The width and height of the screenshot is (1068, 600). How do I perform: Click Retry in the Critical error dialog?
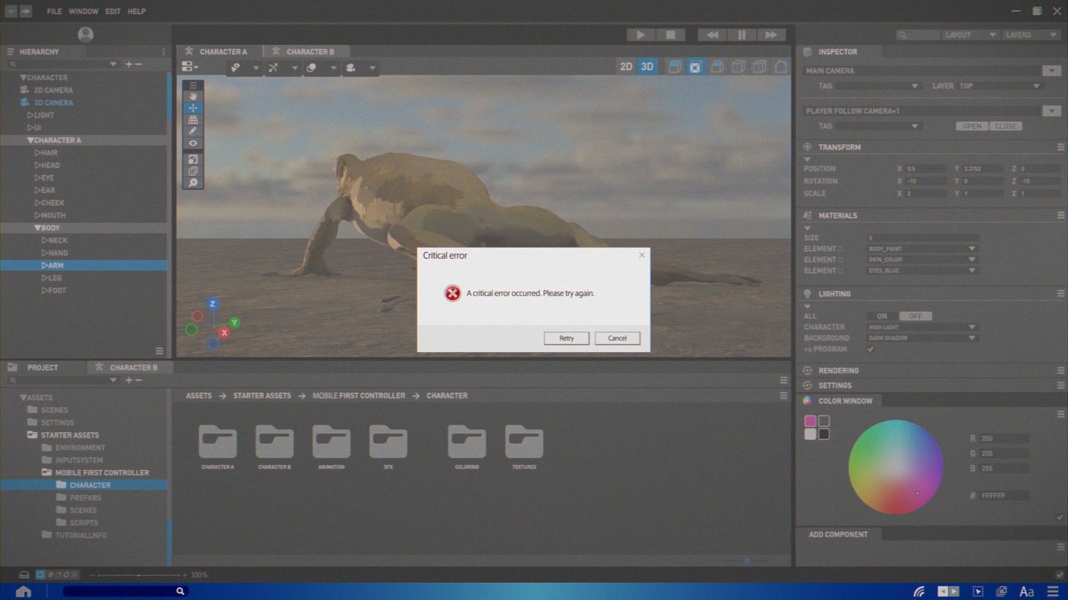click(x=566, y=338)
